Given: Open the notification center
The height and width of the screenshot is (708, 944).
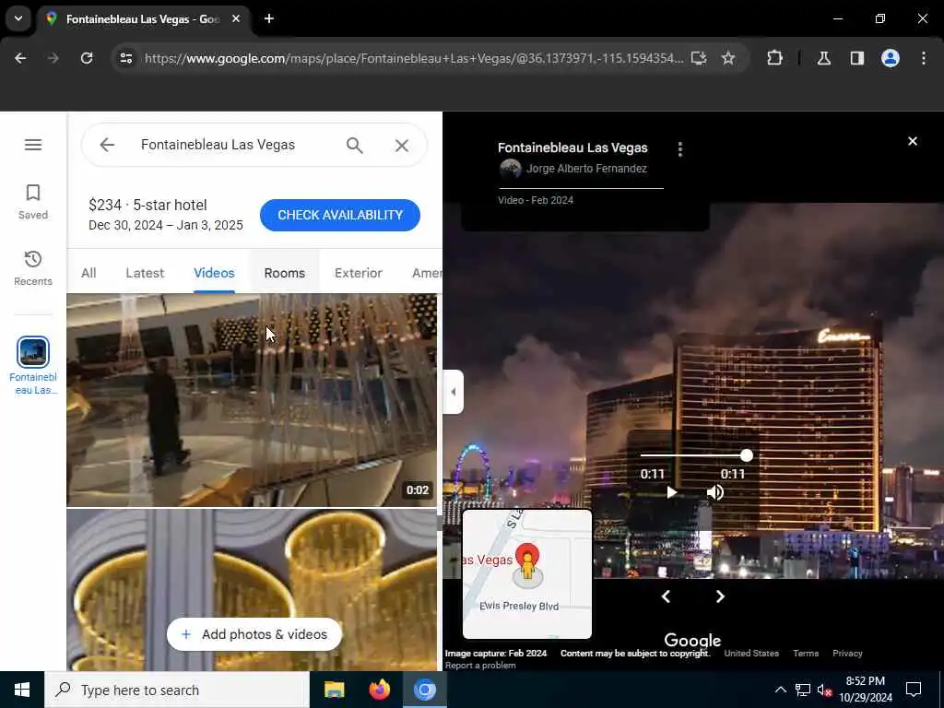Looking at the screenshot, I should [x=914, y=690].
